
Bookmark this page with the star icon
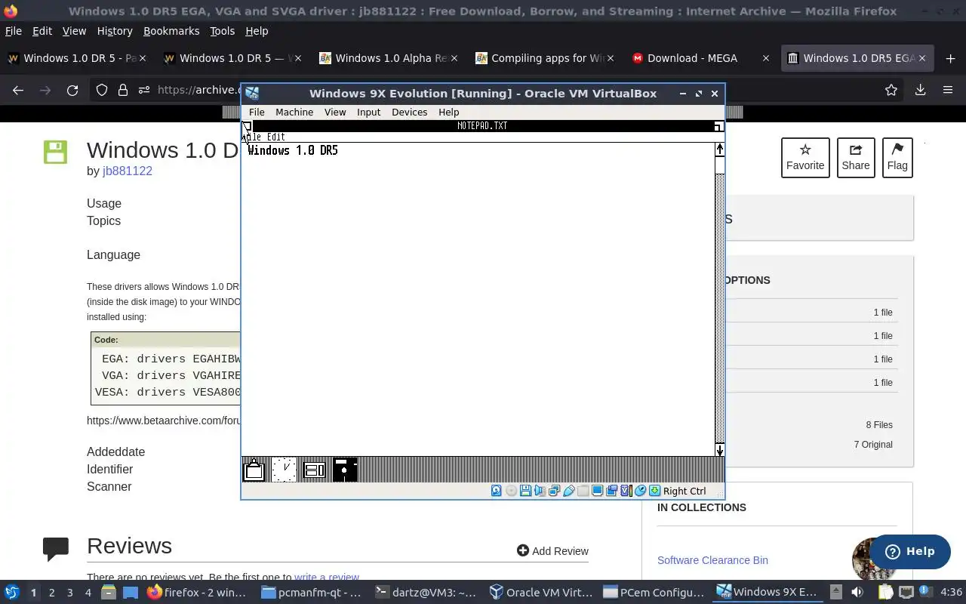(x=891, y=90)
